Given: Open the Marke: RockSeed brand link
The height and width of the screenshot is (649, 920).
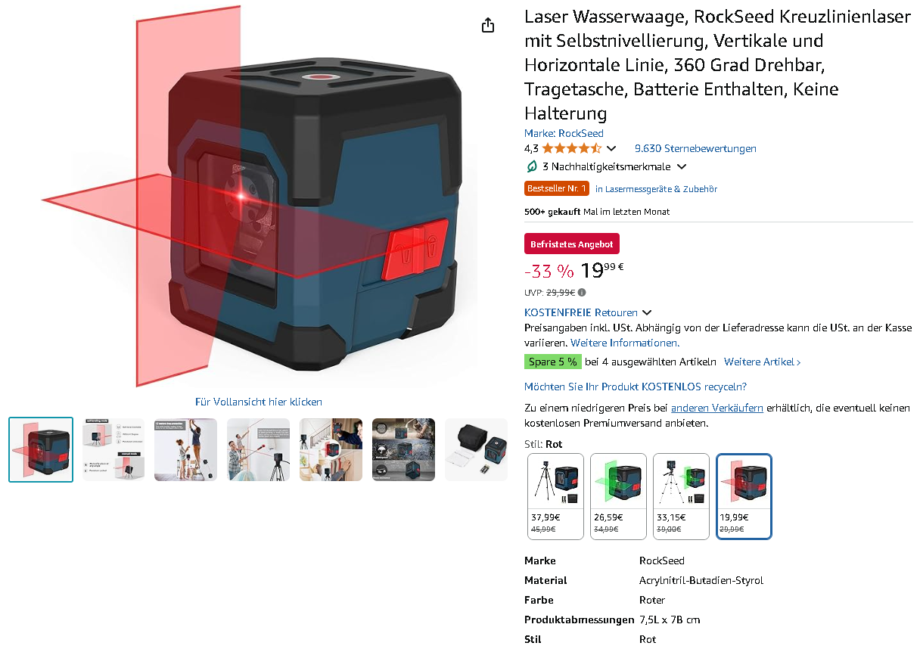Looking at the screenshot, I should tap(564, 133).
